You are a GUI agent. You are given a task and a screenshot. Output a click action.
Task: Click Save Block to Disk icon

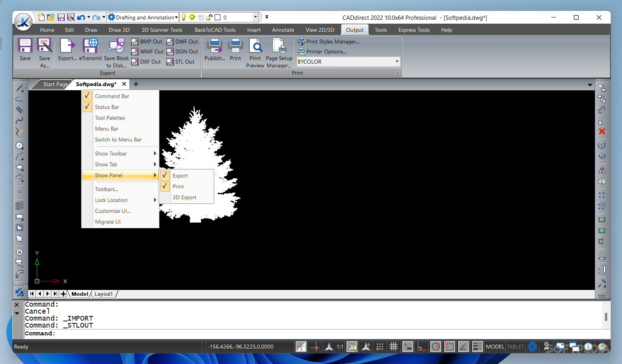116,53
